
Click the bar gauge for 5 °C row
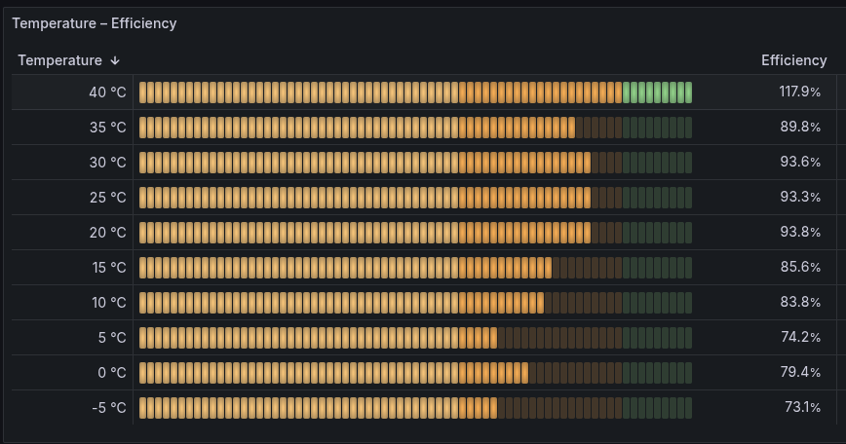point(415,338)
